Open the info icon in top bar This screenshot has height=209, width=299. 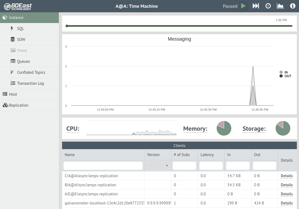coord(293,6)
